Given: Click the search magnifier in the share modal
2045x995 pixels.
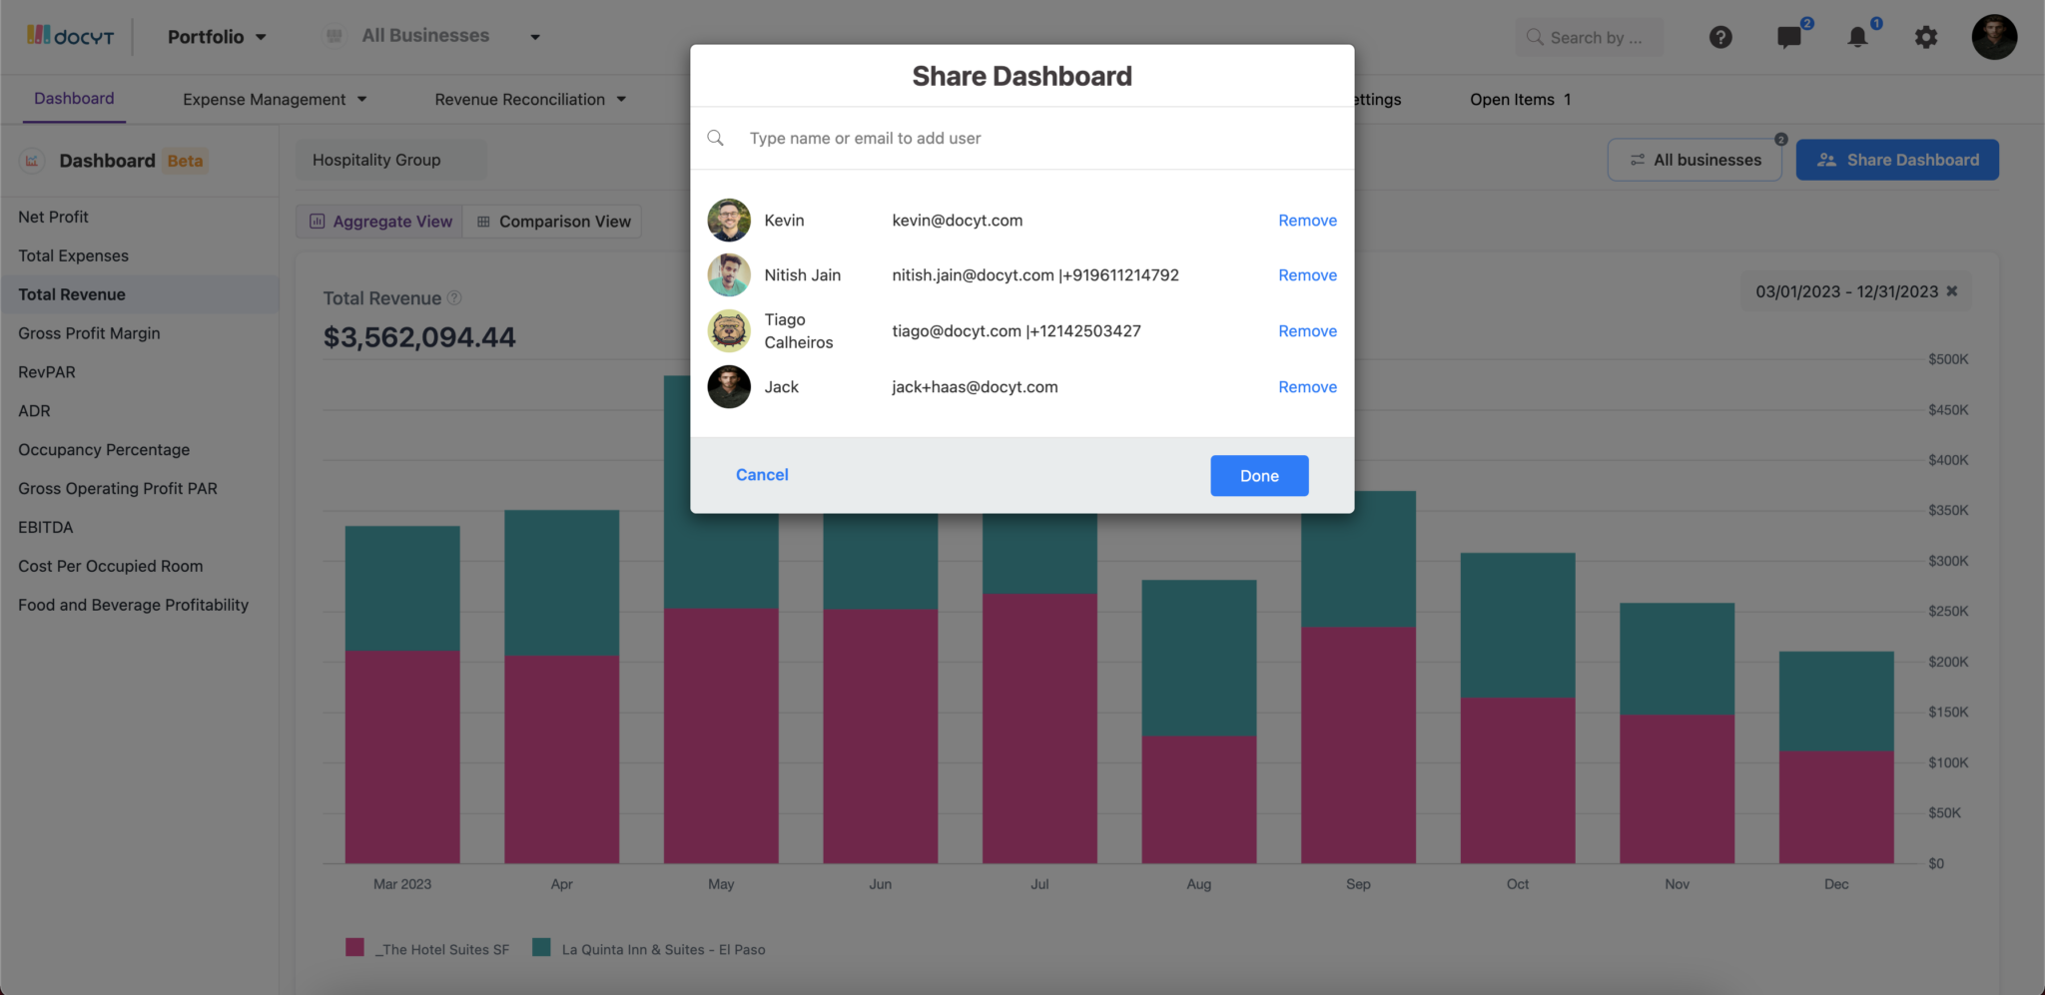Looking at the screenshot, I should (x=715, y=138).
